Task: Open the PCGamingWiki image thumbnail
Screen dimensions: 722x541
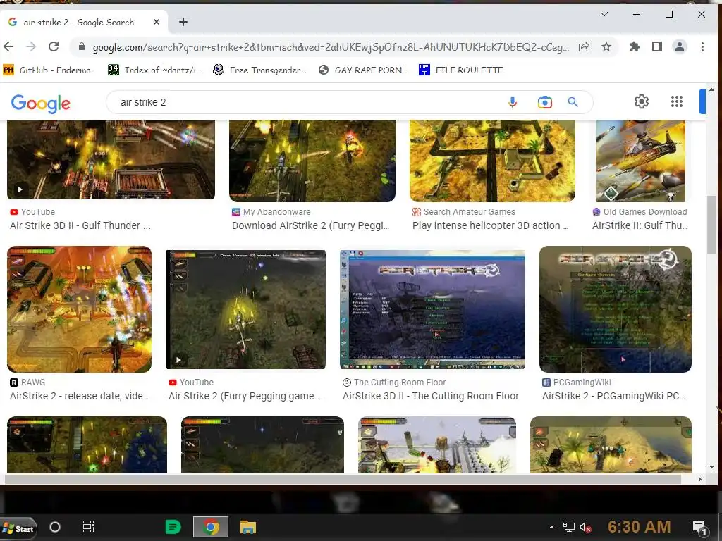Action: pyautogui.click(x=615, y=309)
